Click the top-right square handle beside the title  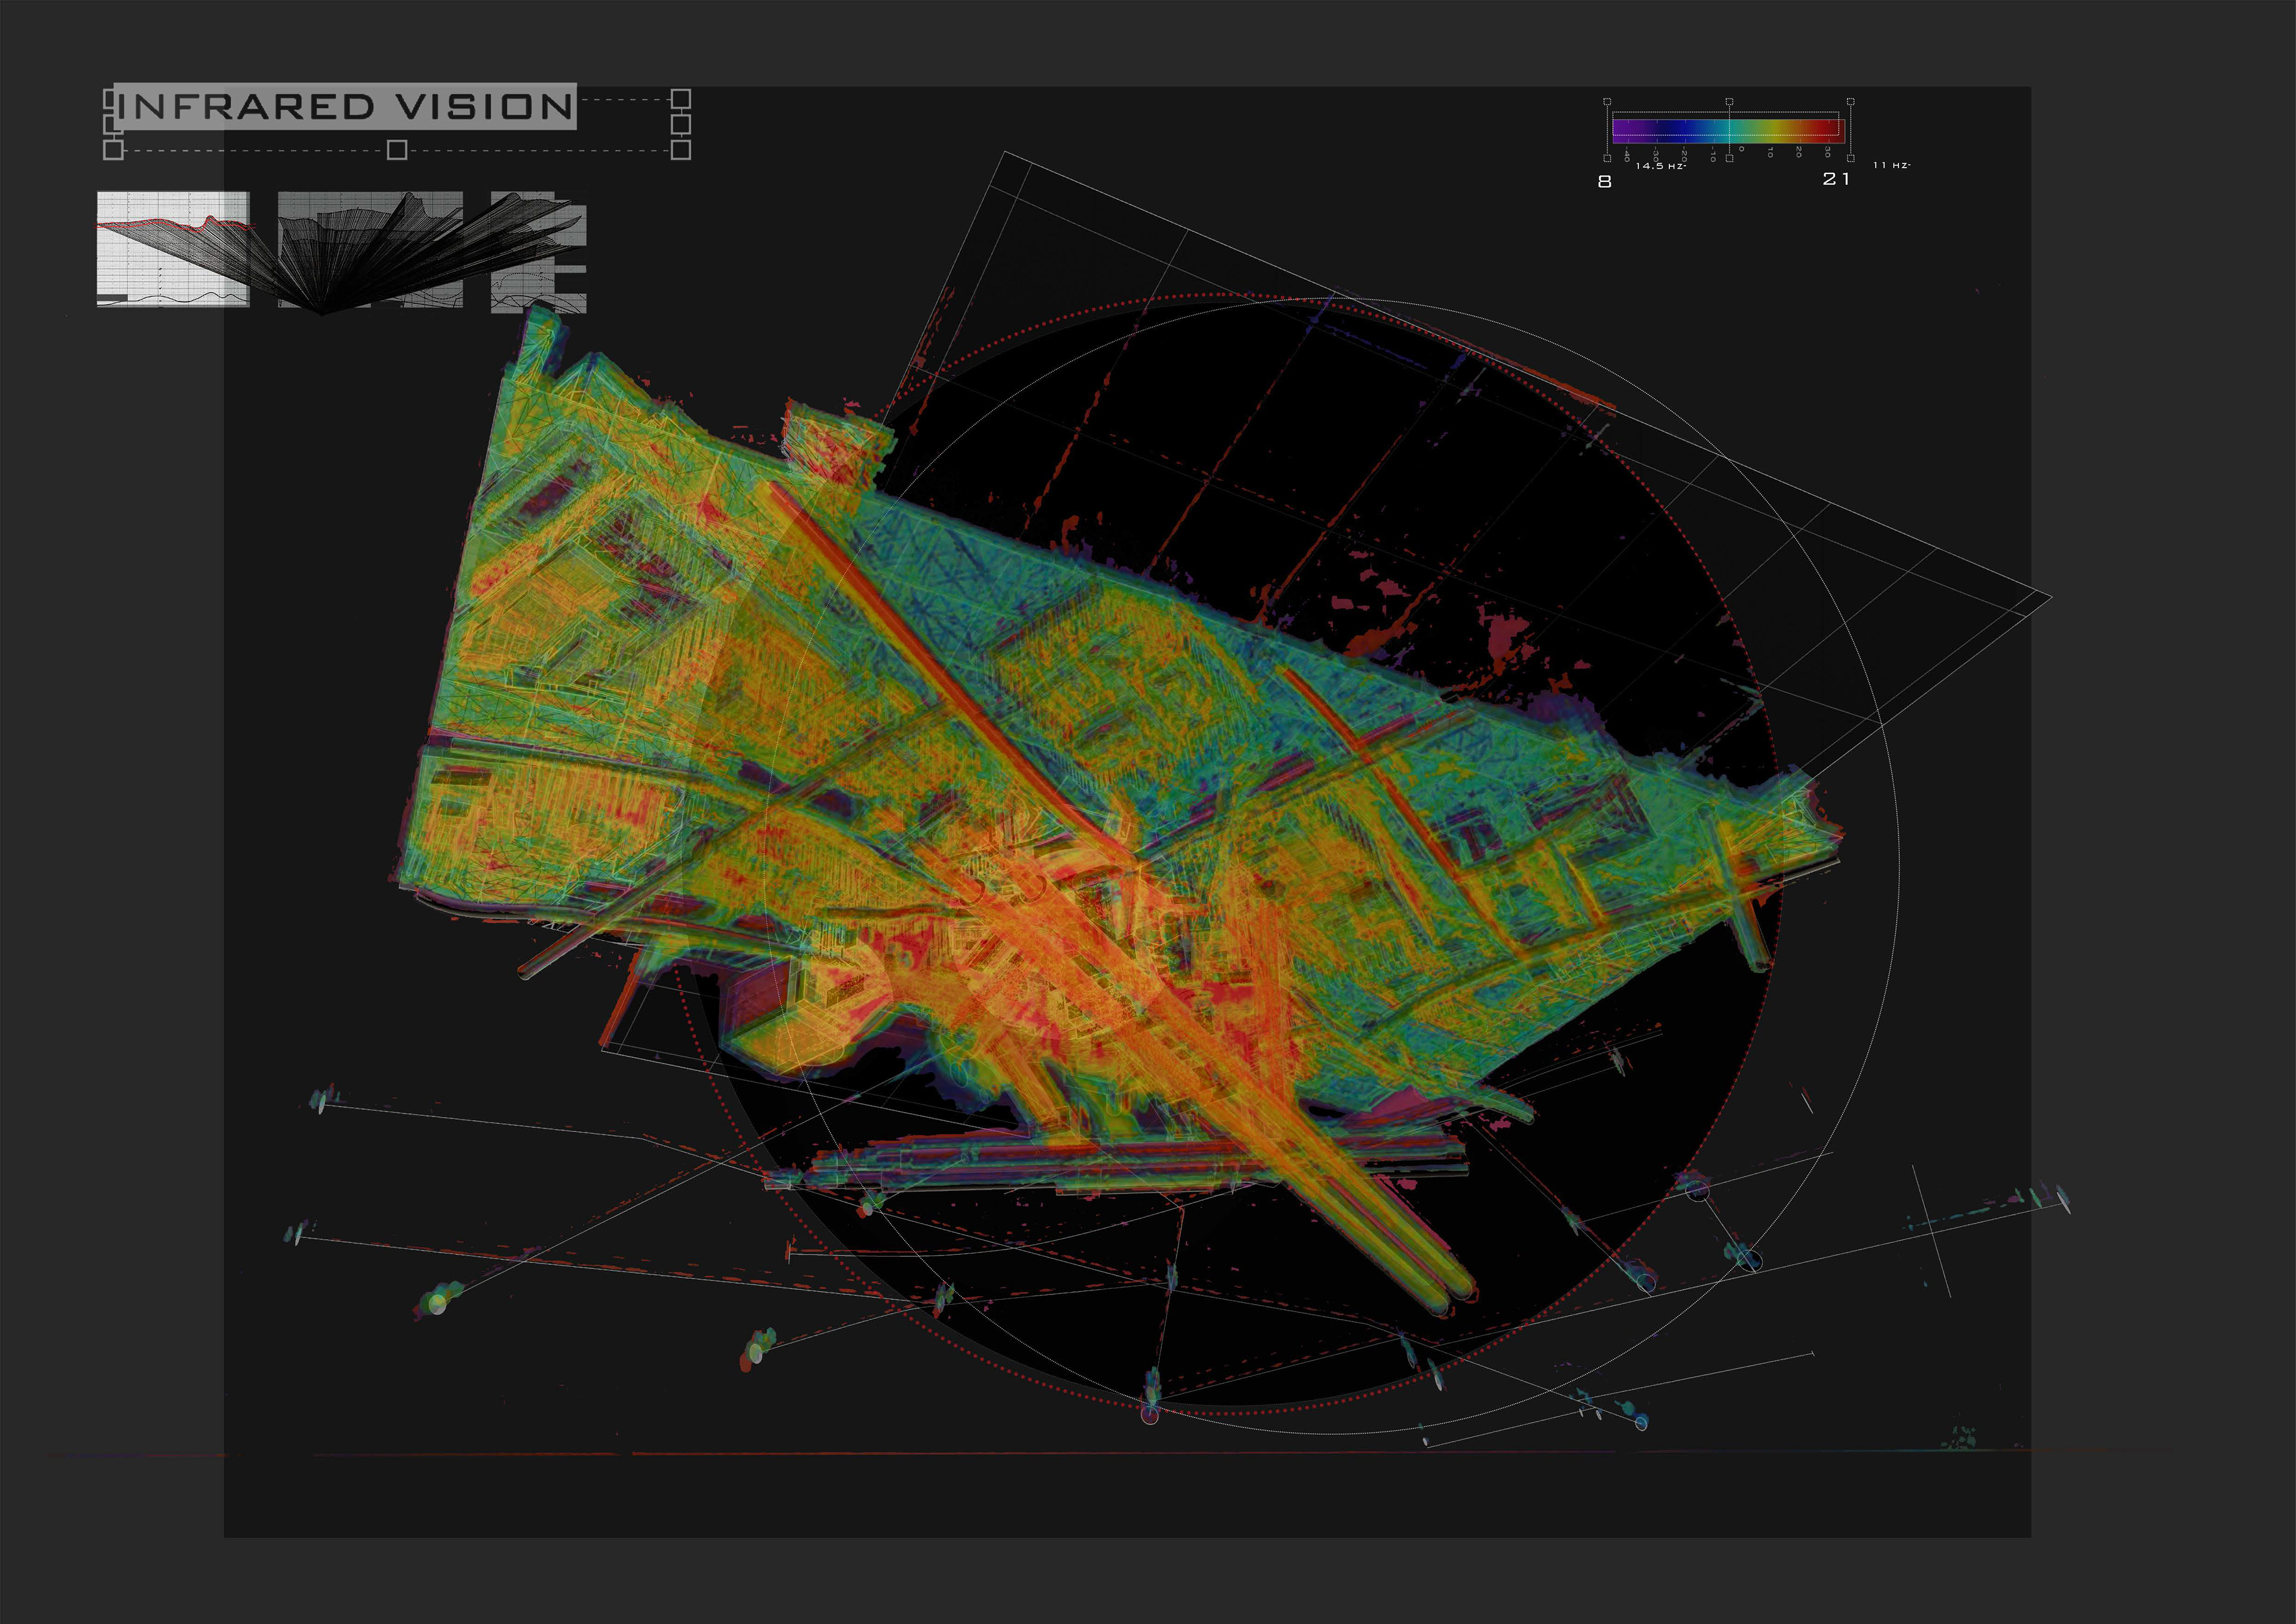click(680, 98)
